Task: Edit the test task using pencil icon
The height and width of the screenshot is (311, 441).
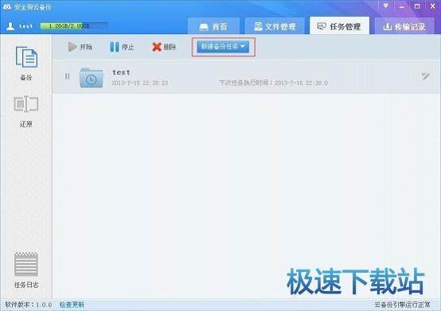Action: 426,76
